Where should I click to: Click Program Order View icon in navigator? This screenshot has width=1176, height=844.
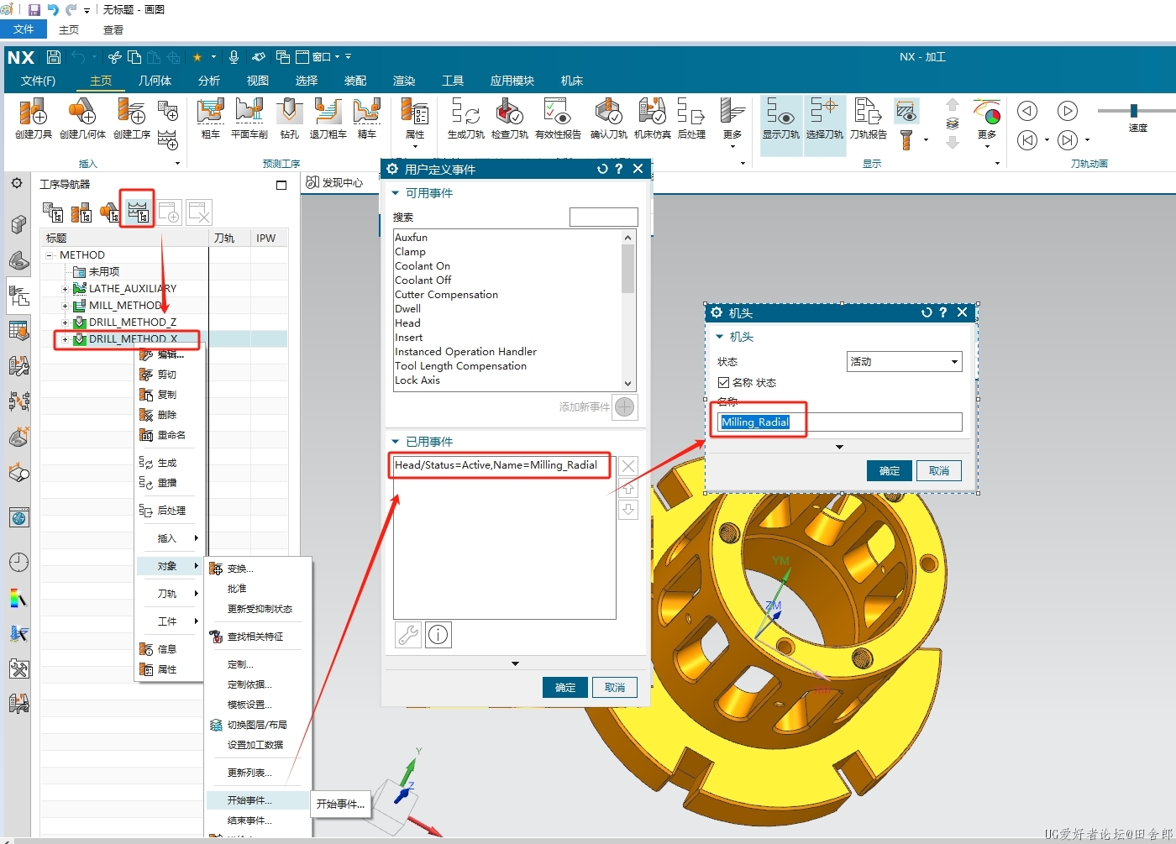(53, 212)
